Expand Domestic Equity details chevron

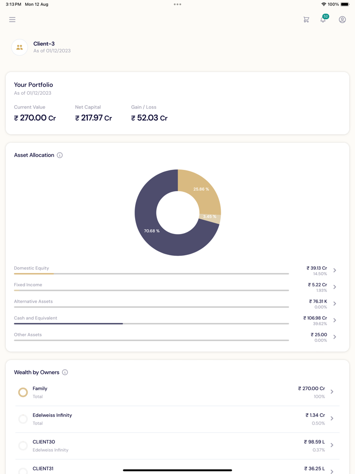(x=335, y=271)
